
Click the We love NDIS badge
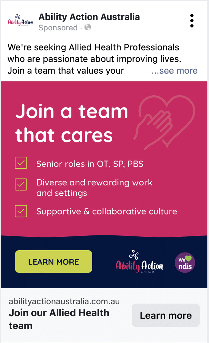pyautogui.click(x=185, y=263)
